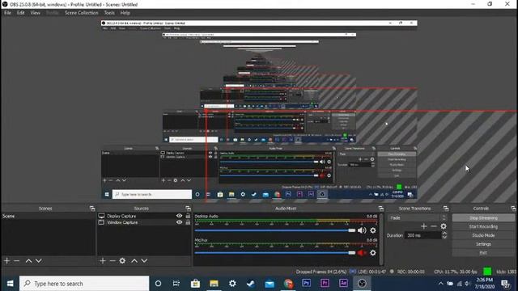Click the Start Recording button

(483, 226)
